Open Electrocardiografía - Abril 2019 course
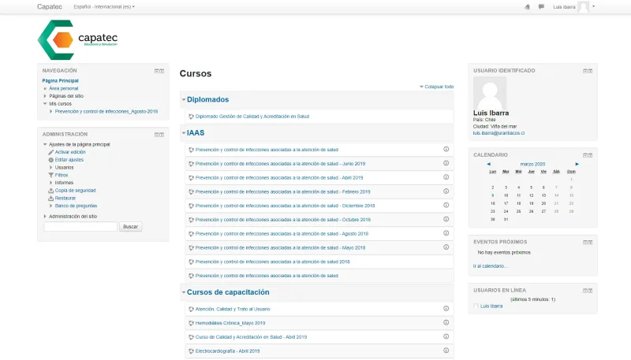The height and width of the screenshot is (360, 631). point(227,351)
